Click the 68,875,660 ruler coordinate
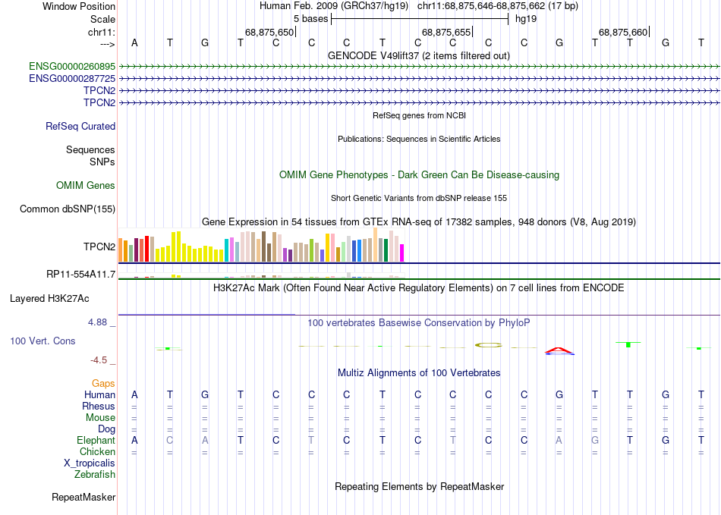The image size is (721, 515). [623, 32]
